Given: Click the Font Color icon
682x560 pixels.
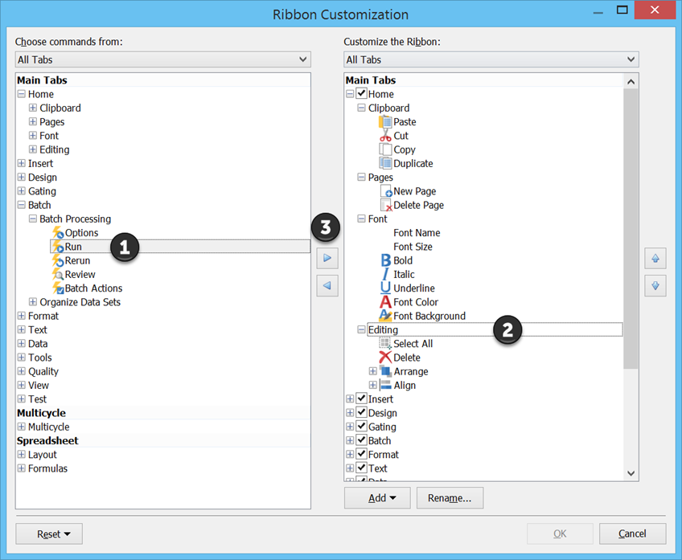Looking at the screenshot, I should [x=385, y=302].
